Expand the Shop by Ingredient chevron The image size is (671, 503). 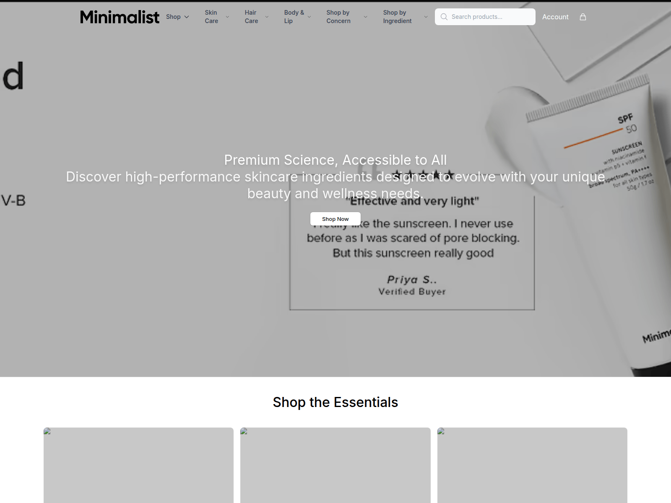[426, 17]
